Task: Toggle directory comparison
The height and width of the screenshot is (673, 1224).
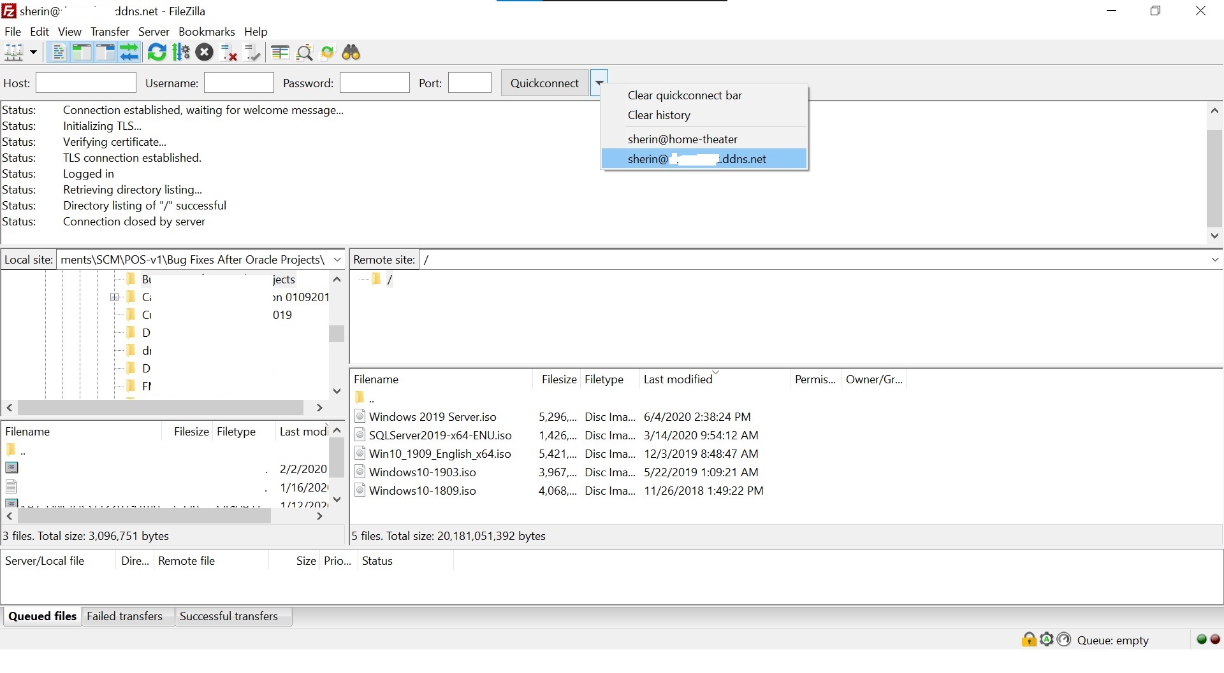Action: [x=304, y=52]
